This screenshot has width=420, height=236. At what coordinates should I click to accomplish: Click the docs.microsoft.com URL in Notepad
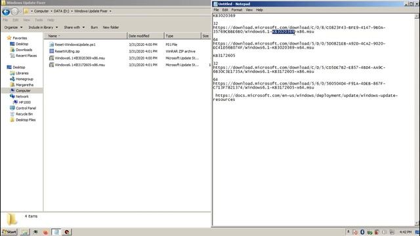pyautogui.click(x=305, y=98)
